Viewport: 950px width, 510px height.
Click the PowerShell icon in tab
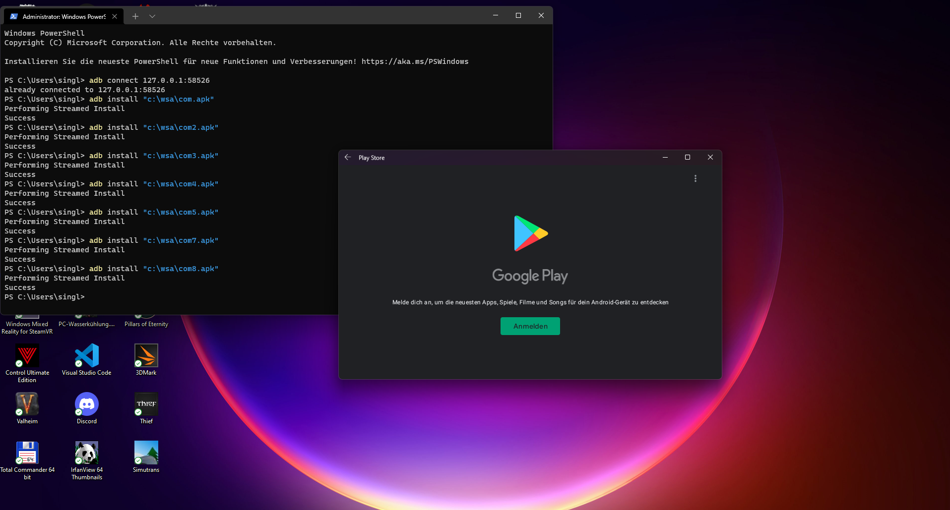pos(14,16)
